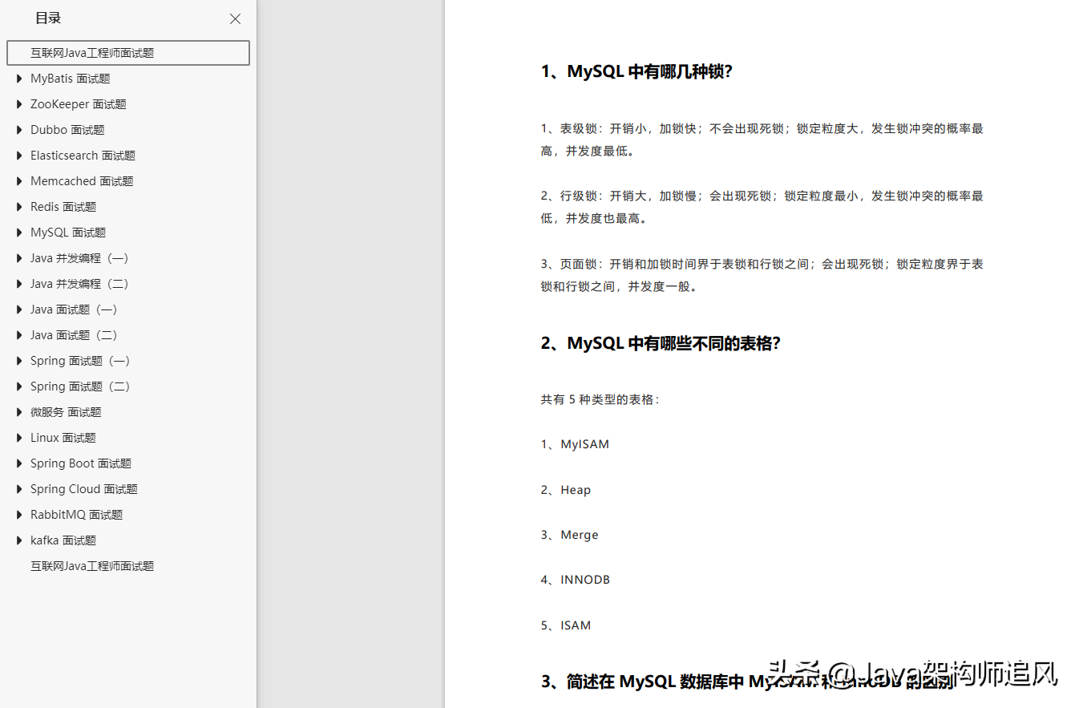Click the paragraph starting 3、页面锁
Image resolution: width=1079 pixels, height=708 pixels.
click(762, 275)
